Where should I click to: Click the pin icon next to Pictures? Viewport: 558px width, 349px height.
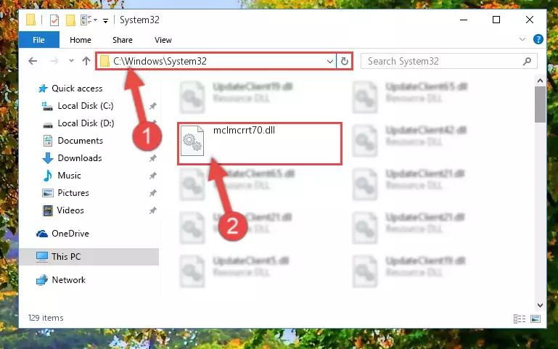152,193
